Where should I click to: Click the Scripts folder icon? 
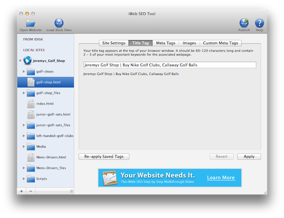[31, 179]
